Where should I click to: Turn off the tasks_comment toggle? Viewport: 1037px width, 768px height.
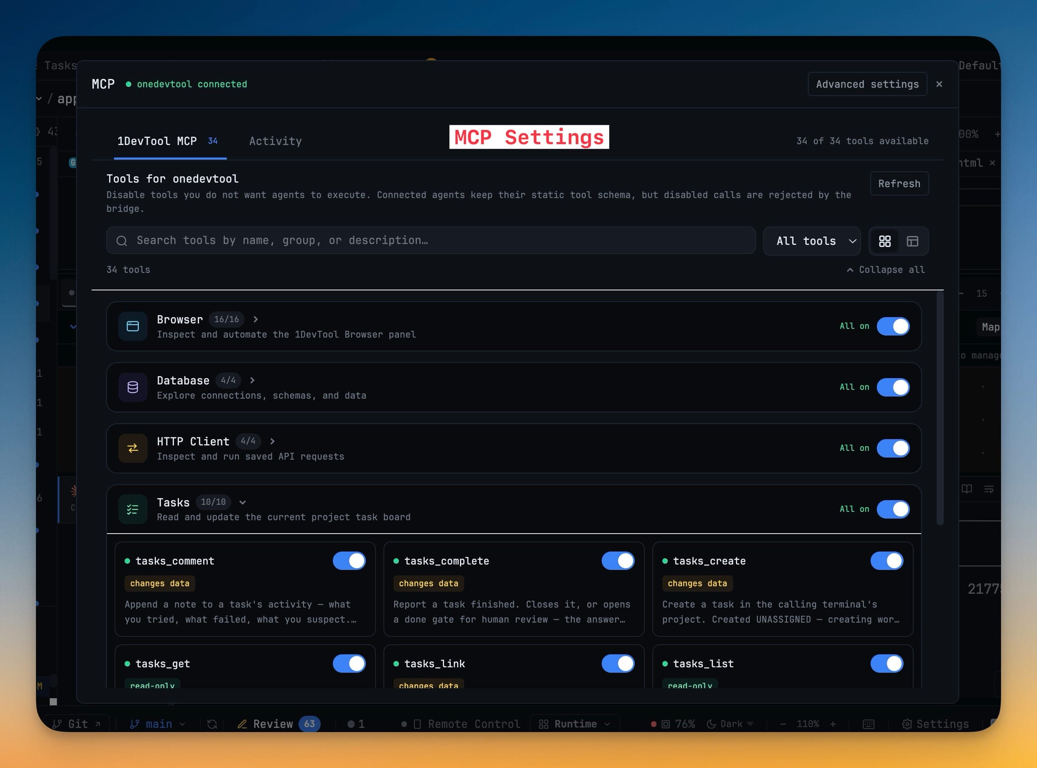[349, 561]
